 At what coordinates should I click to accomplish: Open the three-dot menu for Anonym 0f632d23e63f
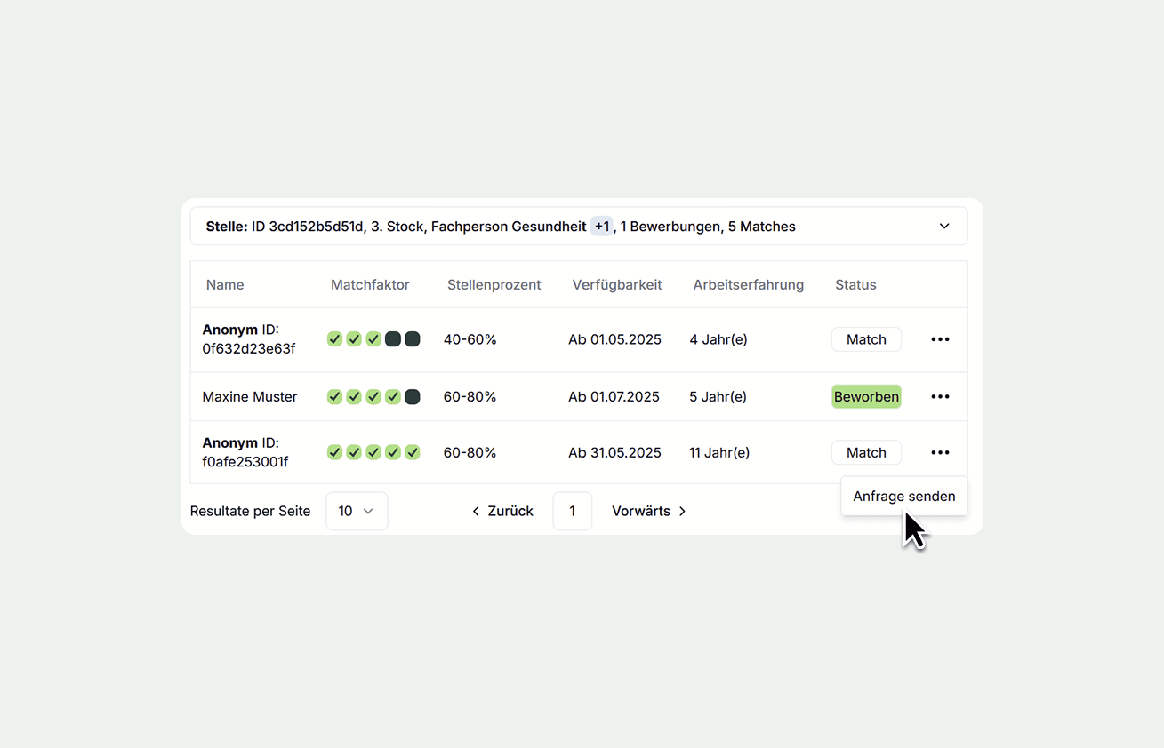coord(940,339)
